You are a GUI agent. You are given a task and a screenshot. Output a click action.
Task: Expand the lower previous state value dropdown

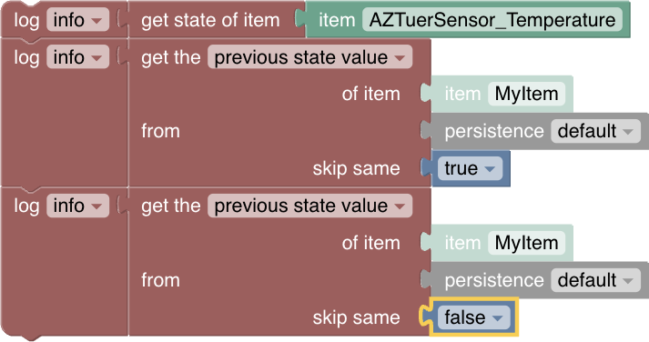[x=309, y=206]
